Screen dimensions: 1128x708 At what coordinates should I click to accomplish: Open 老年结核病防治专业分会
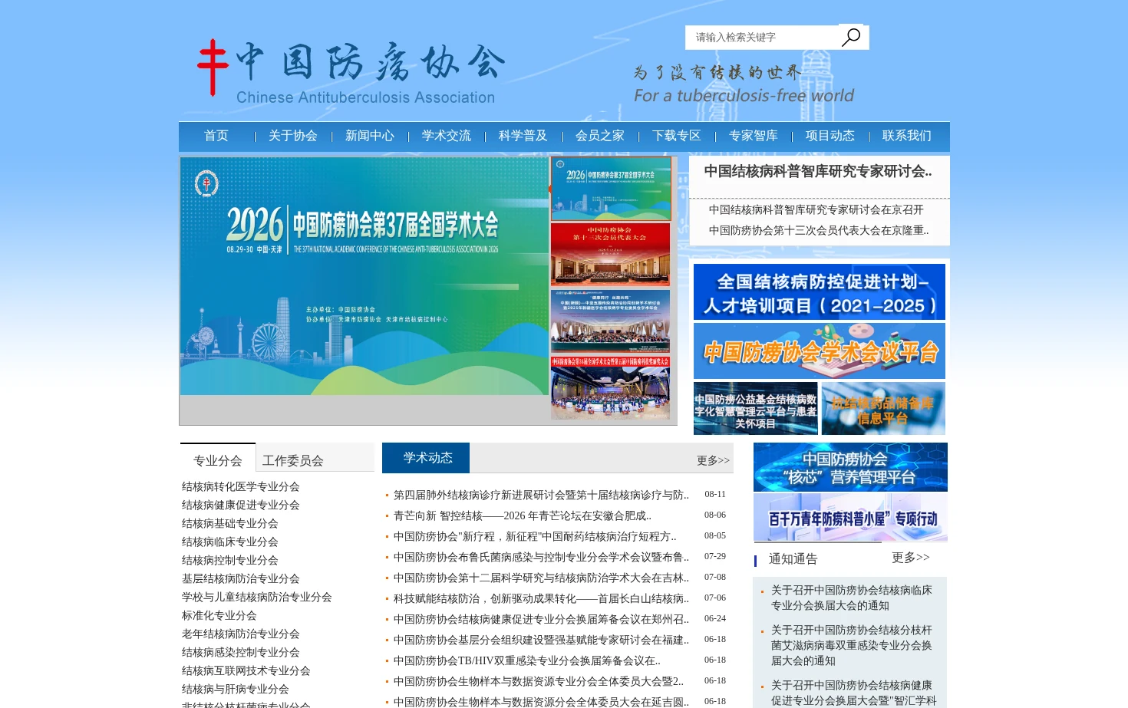click(x=241, y=634)
